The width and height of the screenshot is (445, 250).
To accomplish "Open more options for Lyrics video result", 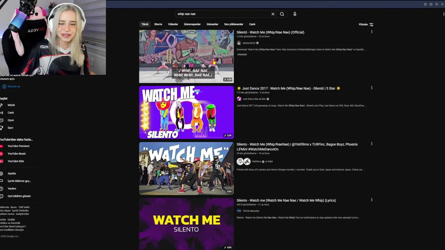I will 372,200.
